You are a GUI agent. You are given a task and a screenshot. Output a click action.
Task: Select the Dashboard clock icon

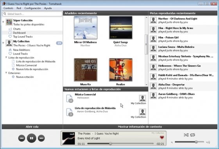[10, 33]
